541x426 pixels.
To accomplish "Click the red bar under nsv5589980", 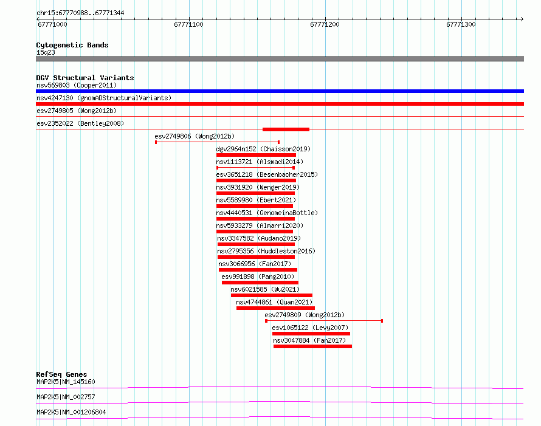I will (255, 206).
